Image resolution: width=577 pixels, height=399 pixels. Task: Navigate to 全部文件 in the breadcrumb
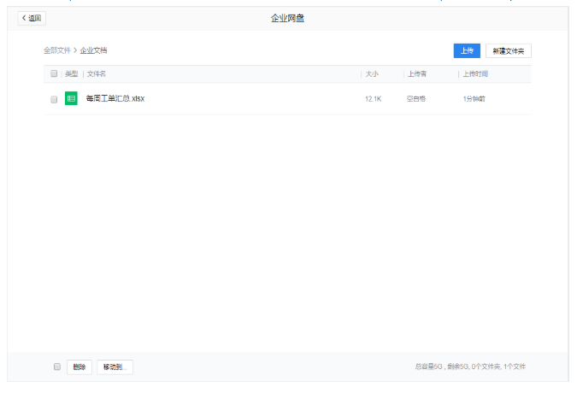point(57,51)
